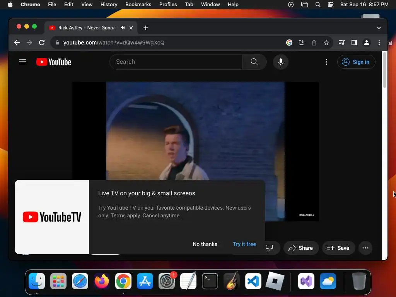This screenshot has width=396, height=297.
Task: Open Chrome media control button
Action: [x=342, y=43]
